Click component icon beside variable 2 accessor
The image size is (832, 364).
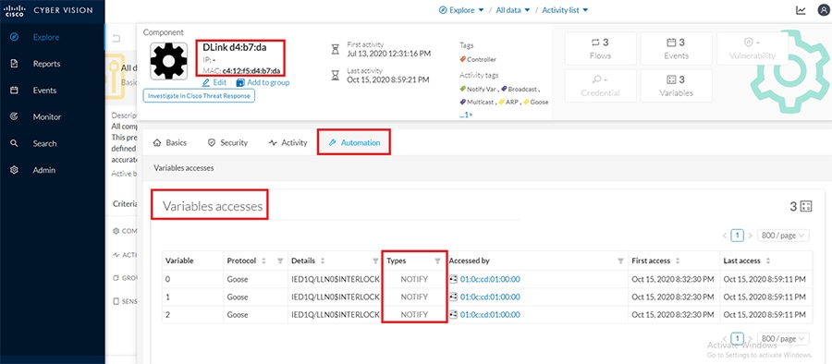453,315
